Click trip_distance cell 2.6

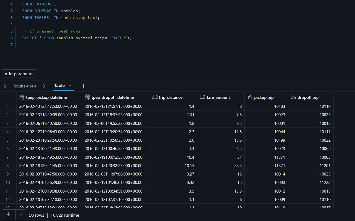point(173,140)
